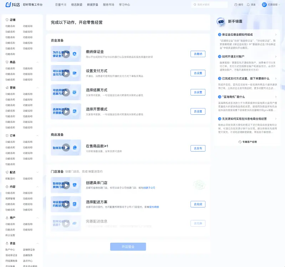Click the 内容 section icon in sidebar

(7, 187)
